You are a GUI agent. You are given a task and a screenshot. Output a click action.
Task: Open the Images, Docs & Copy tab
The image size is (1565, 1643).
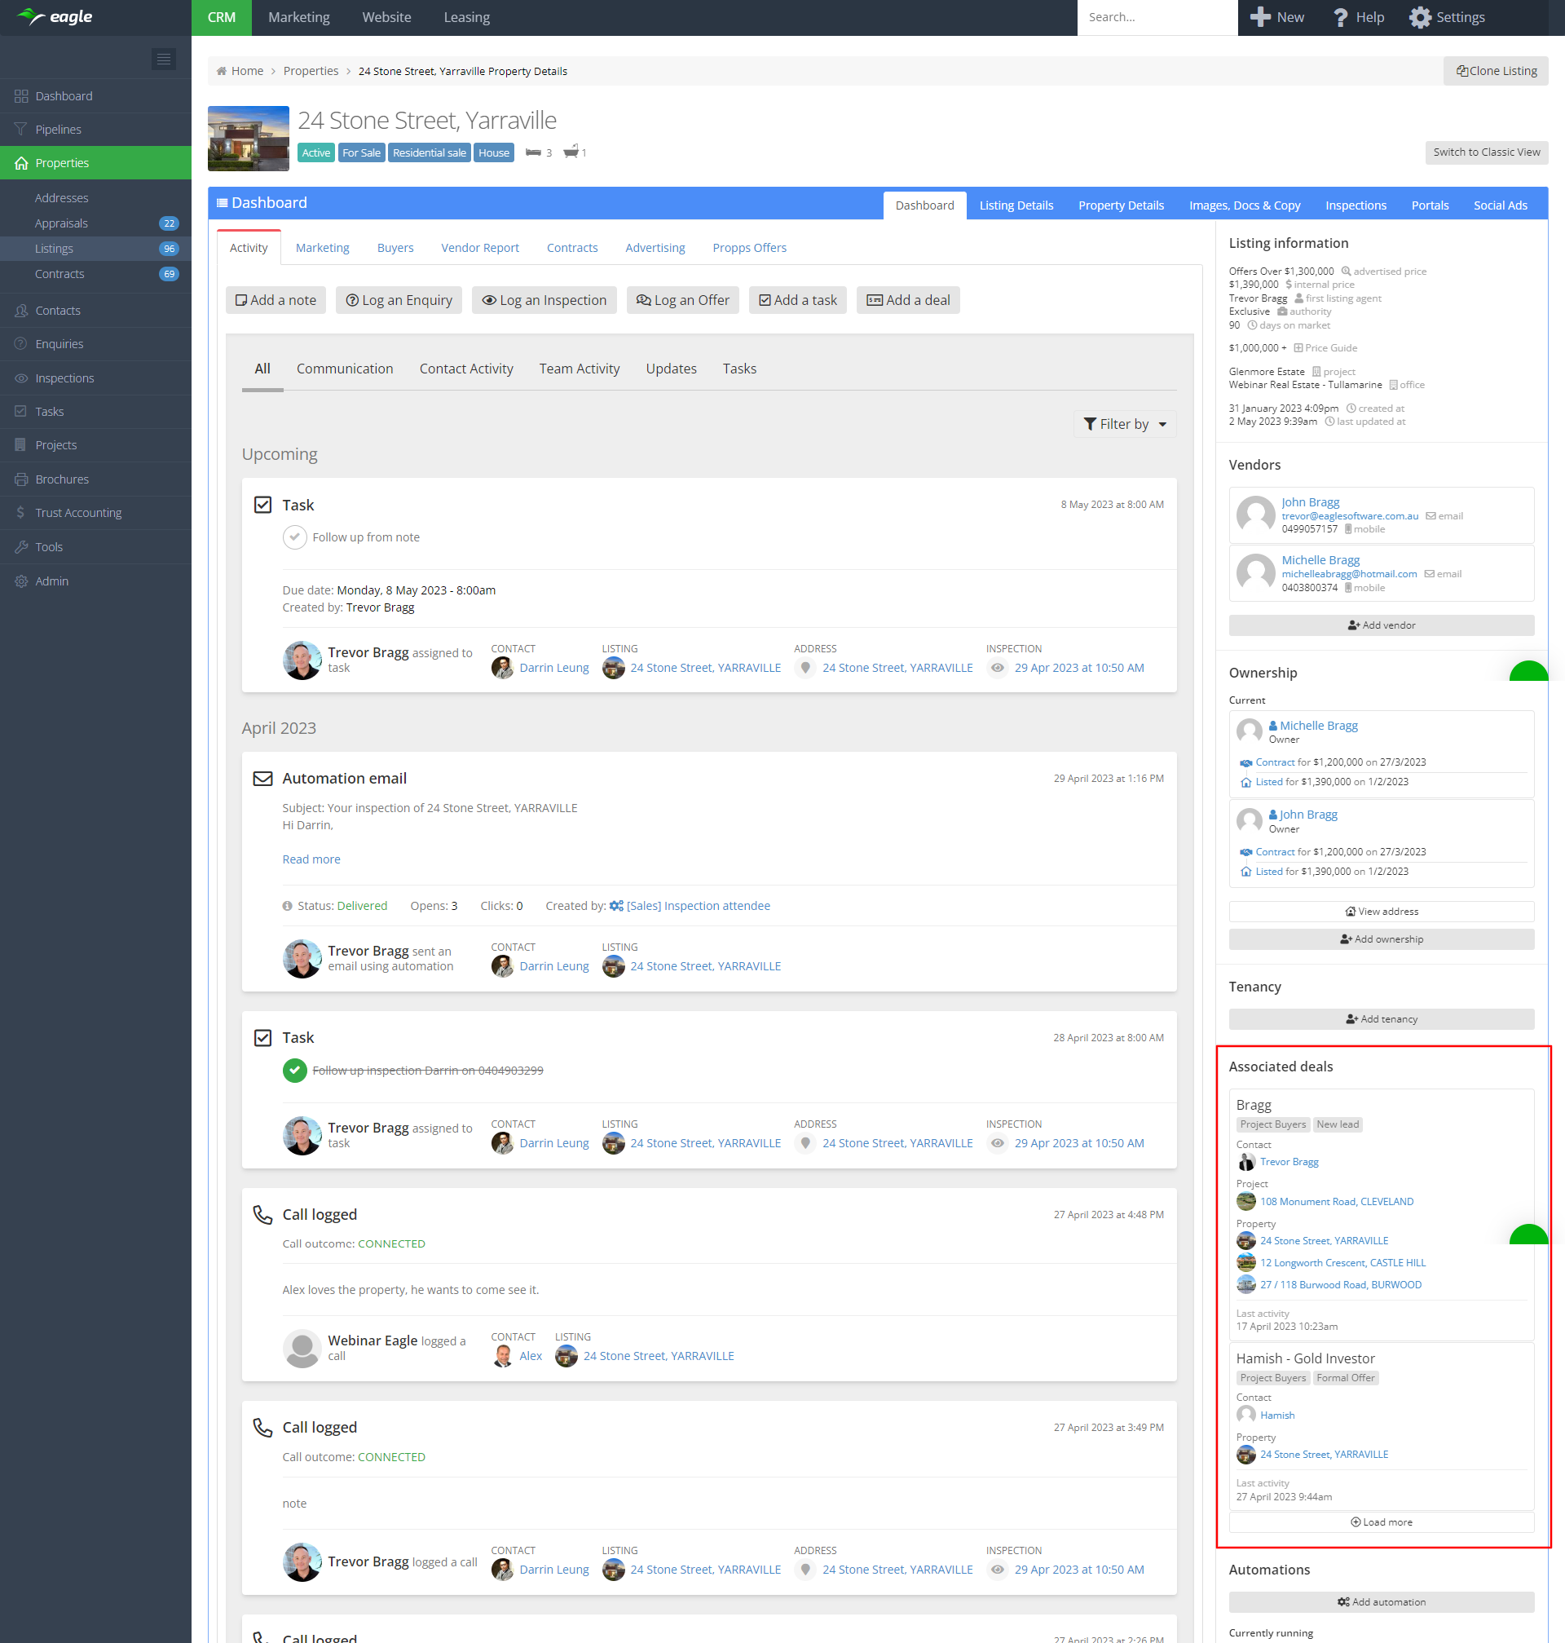tap(1245, 205)
